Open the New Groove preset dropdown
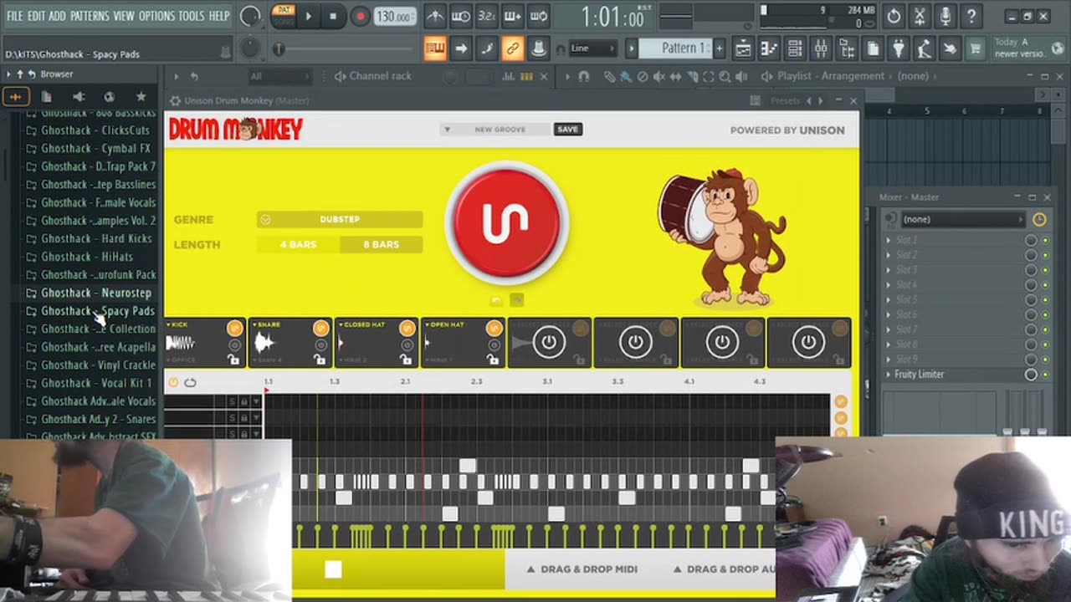This screenshot has height=602, width=1071. [x=495, y=130]
